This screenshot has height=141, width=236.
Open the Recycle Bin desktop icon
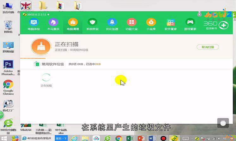point(8,27)
